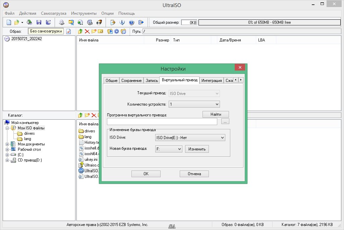344x230 pixels.
Task: Expand the (C:) drive node
Action: (x=7, y=155)
